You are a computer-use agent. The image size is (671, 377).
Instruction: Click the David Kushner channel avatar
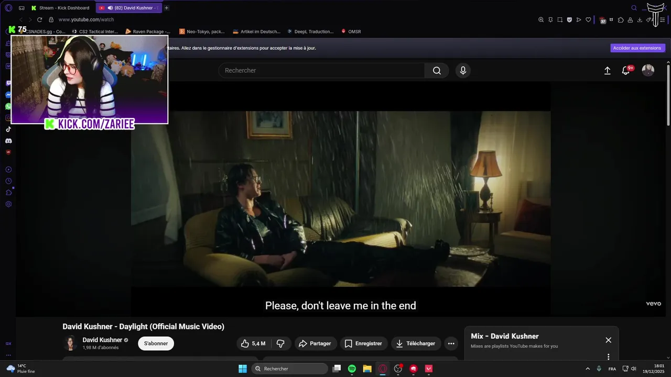pyautogui.click(x=70, y=343)
